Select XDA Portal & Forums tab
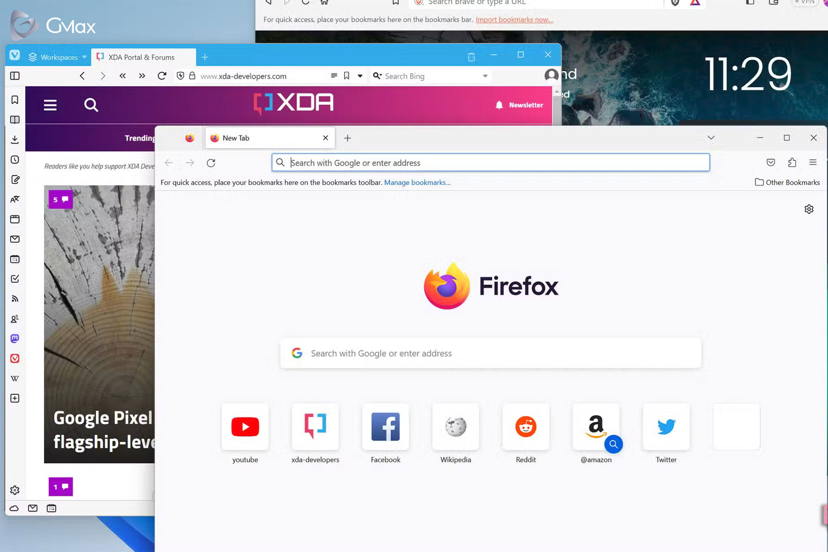Image resolution: width=828 pixels, height=552 pixels. point(143,57)
